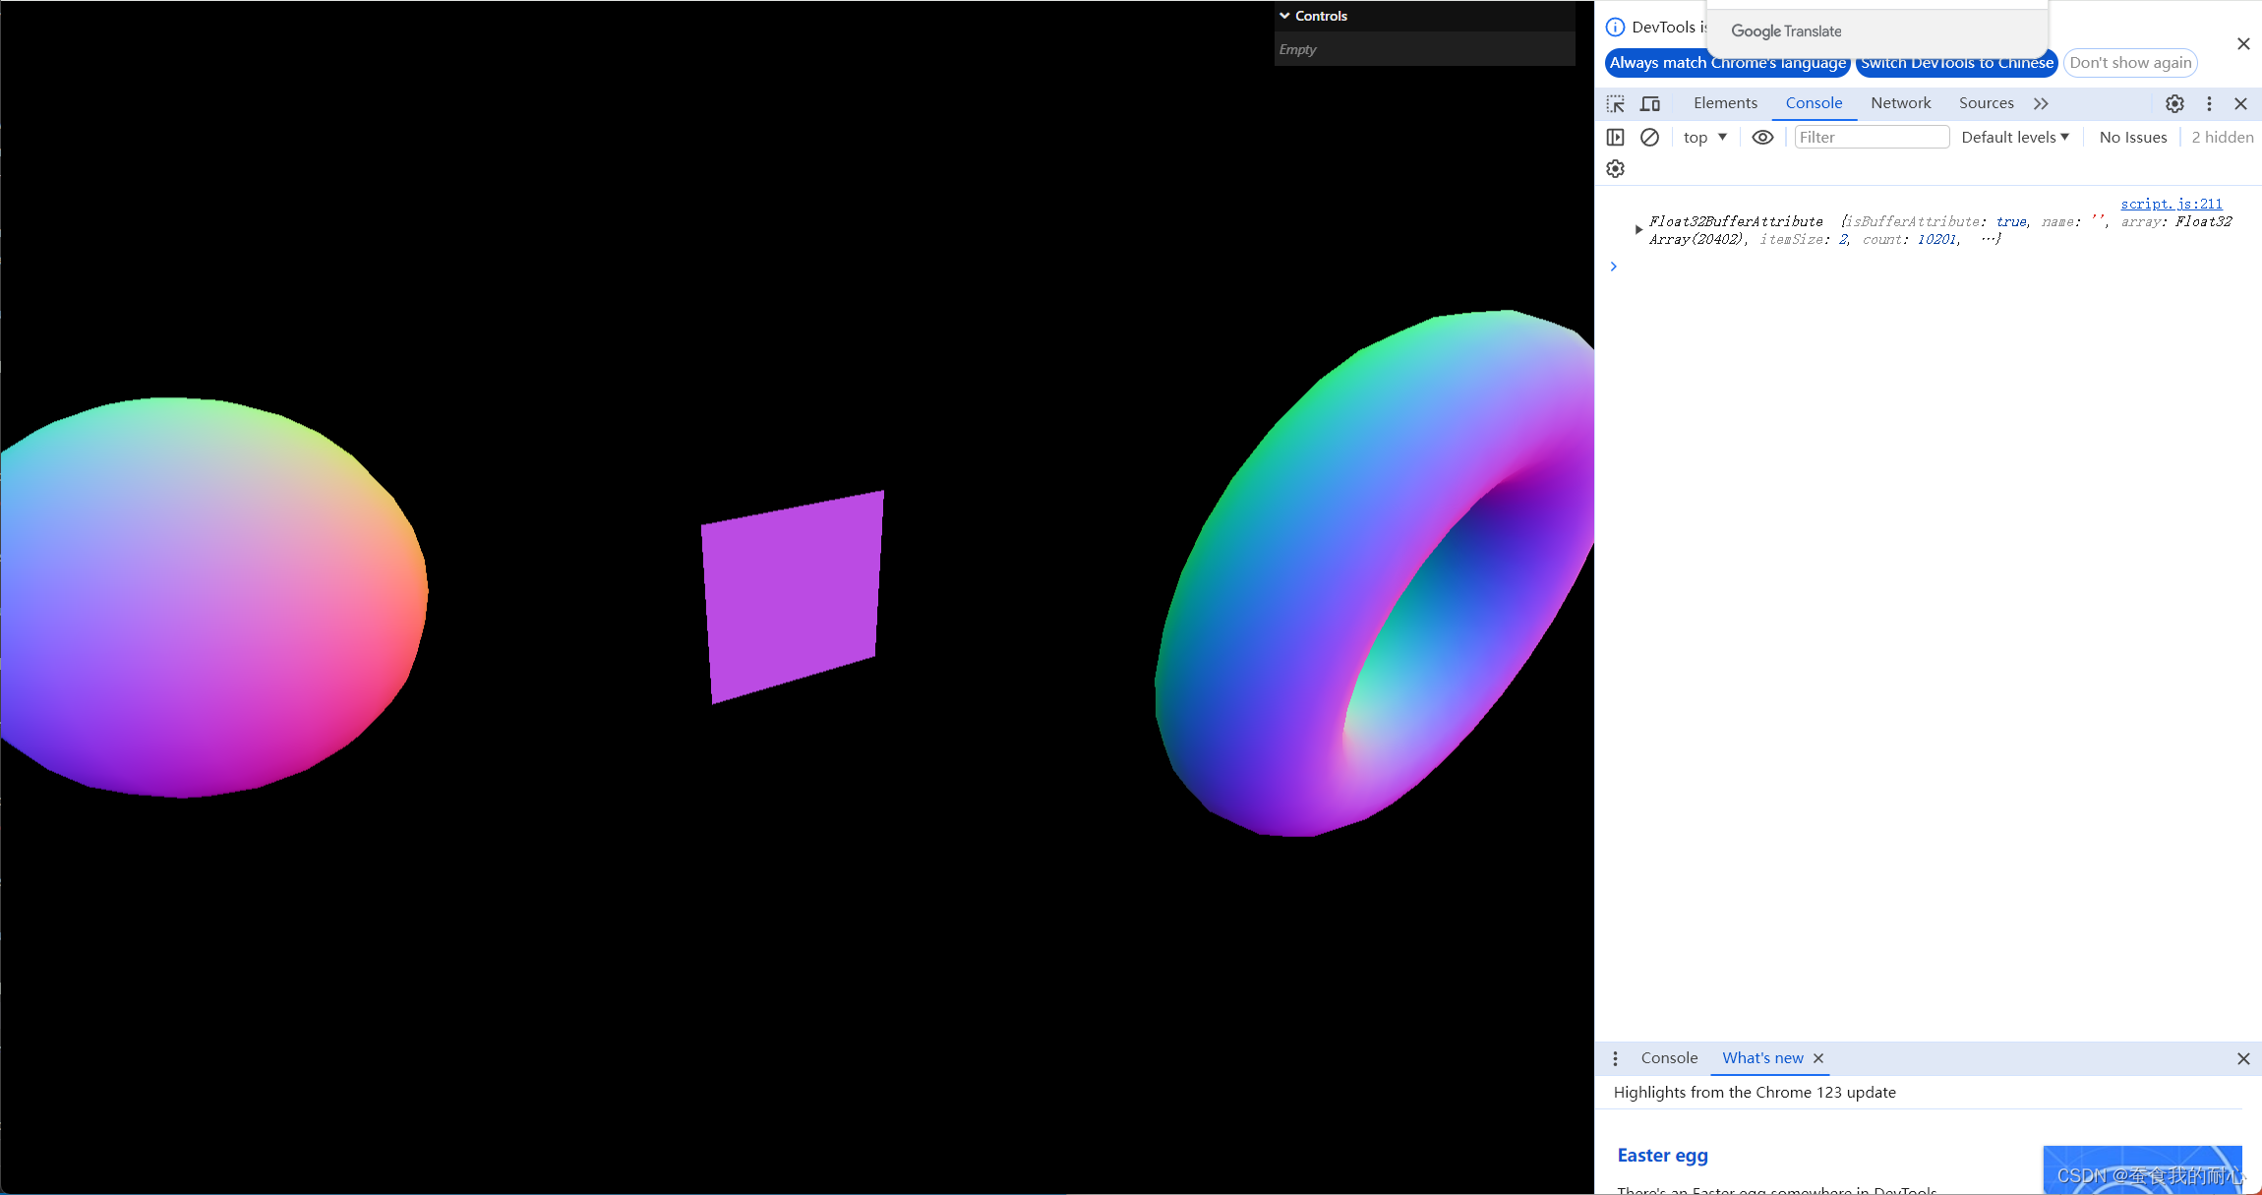The image size is (2262, 1195).
Task: Open the DevTools three-dot customize menu
Action: (2209, 103)
